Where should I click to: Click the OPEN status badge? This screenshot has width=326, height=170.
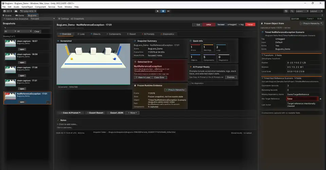point(209,24)
